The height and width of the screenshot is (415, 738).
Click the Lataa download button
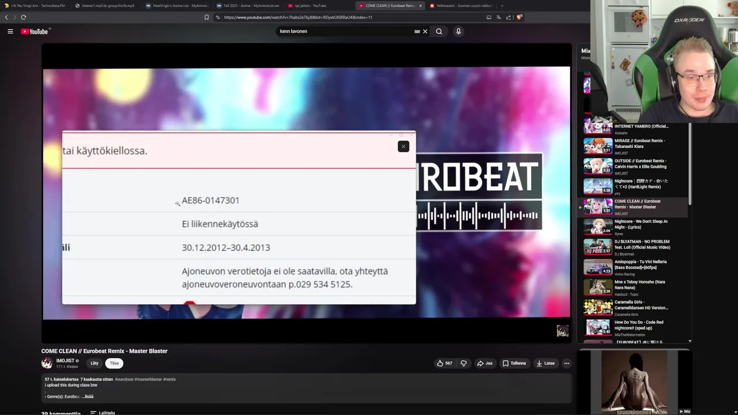coord(545,363)
